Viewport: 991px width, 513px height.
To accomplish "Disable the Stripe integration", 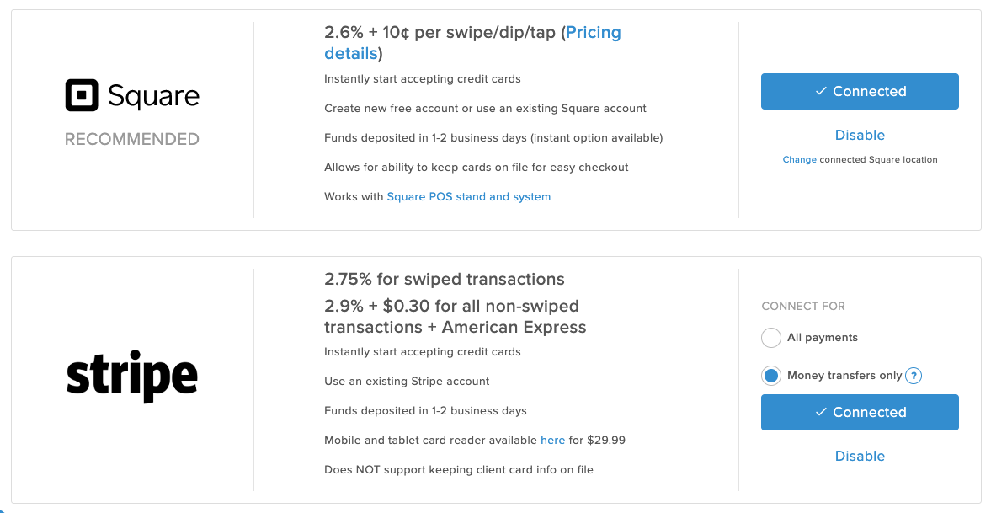I will tap(860, 456).
